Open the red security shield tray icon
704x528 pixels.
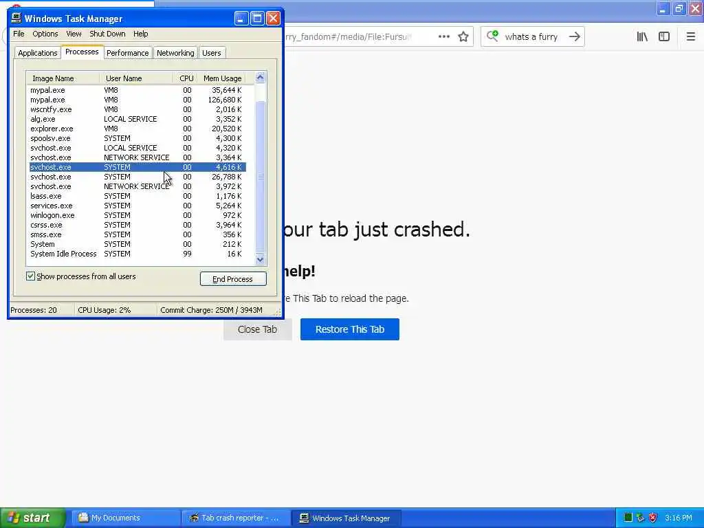point(652,518)
